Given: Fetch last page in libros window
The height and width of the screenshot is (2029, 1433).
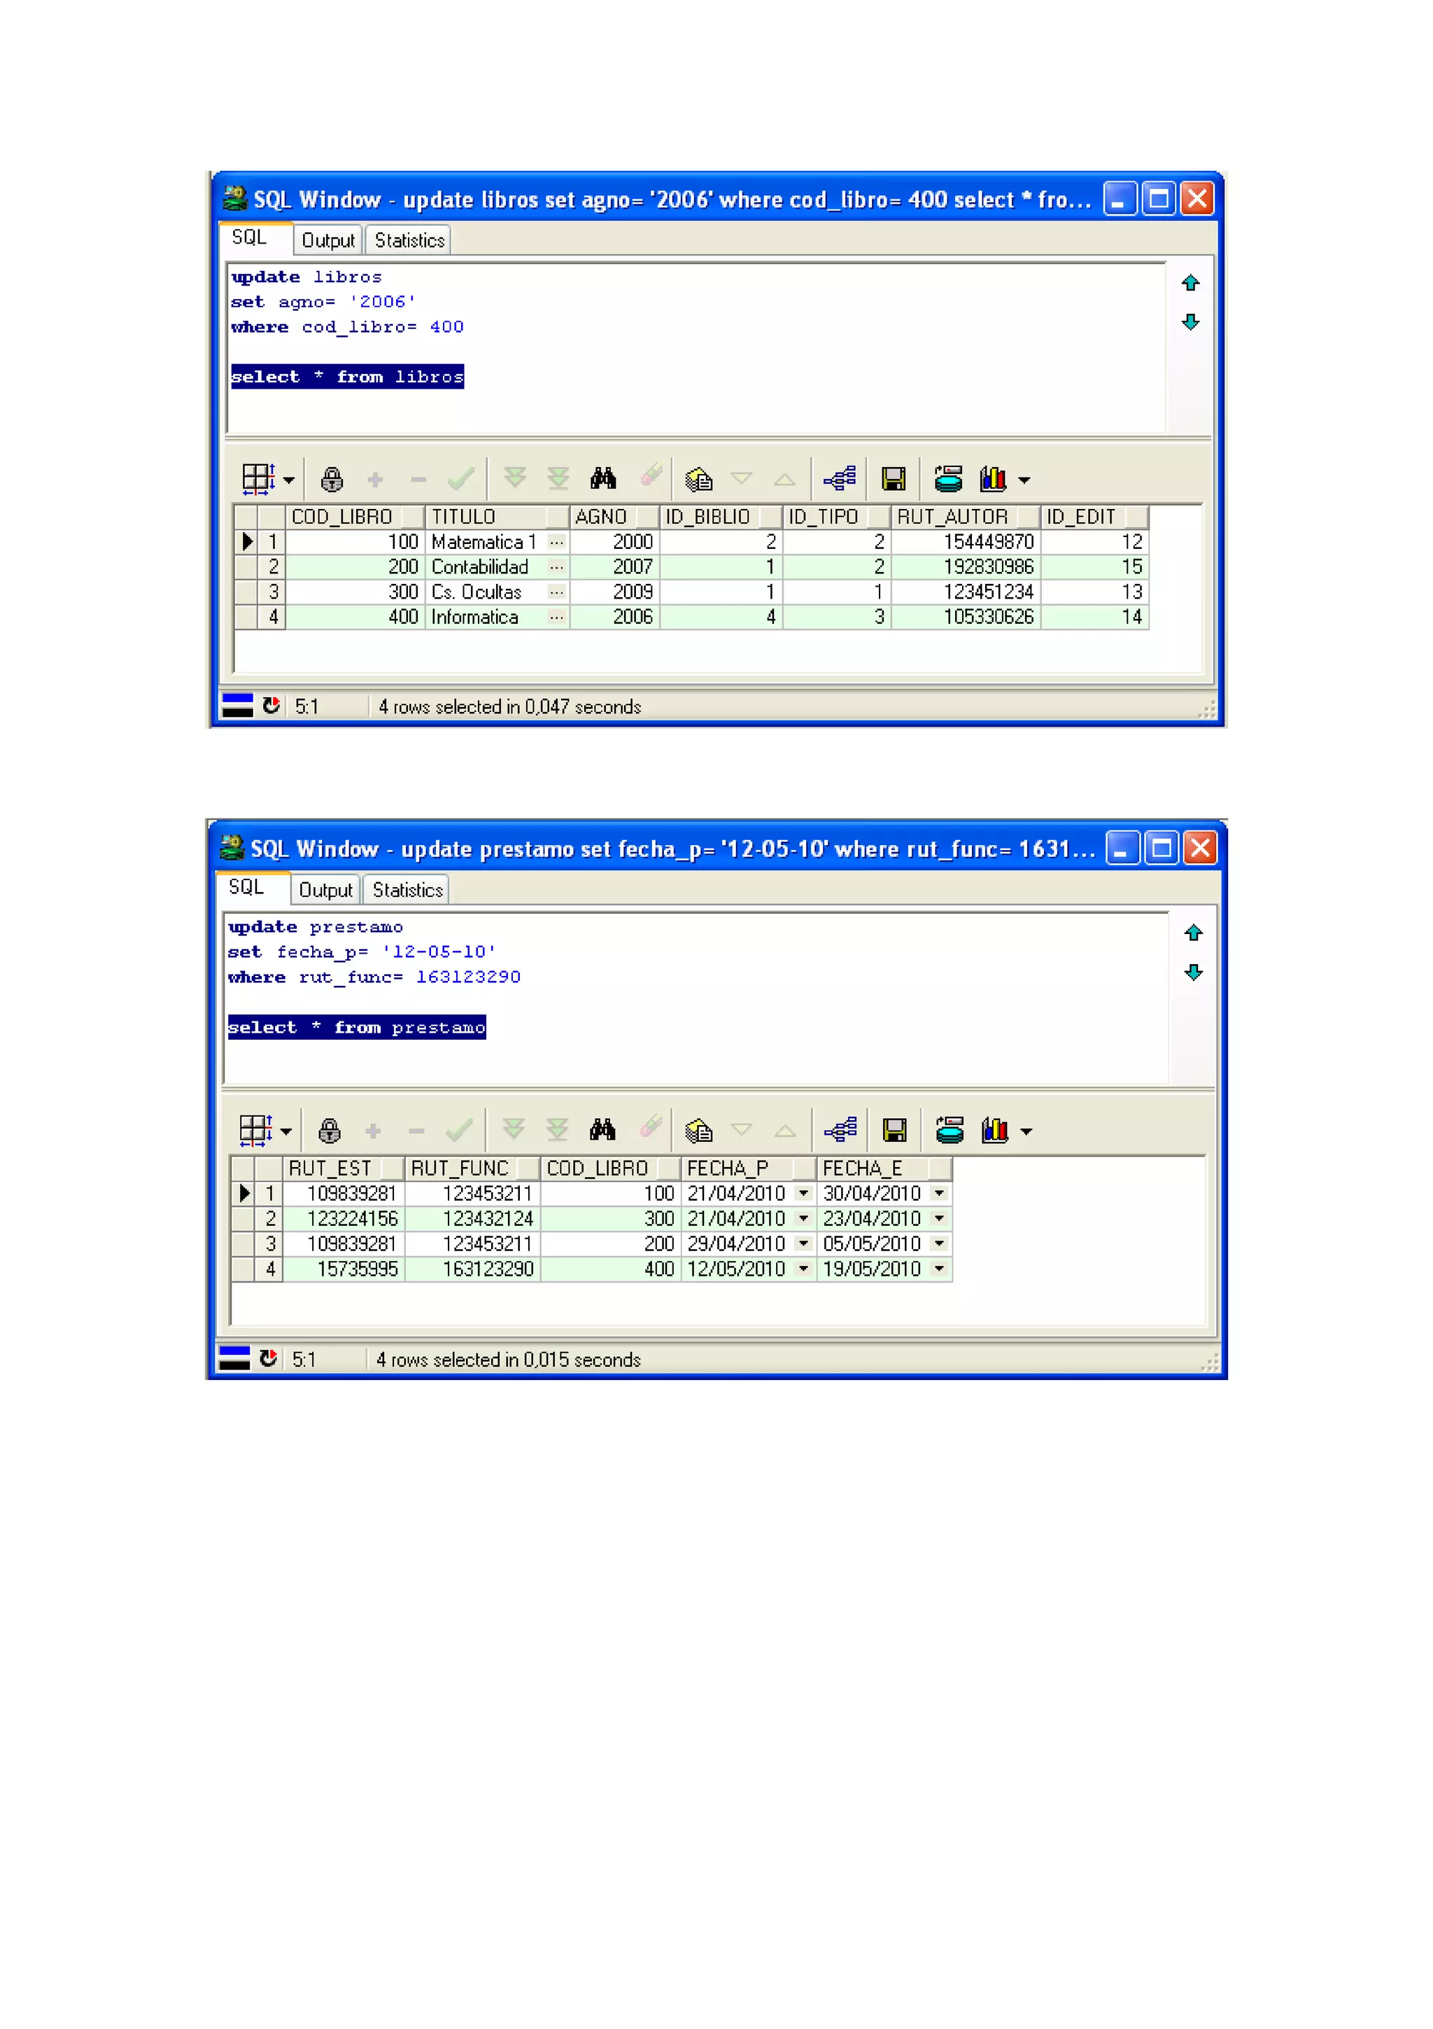Looking at the screenshot, I should click(x=558, y=478).
